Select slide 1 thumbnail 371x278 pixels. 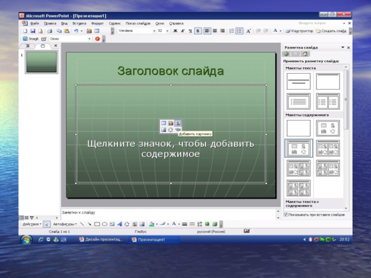(x=41, y=62)
